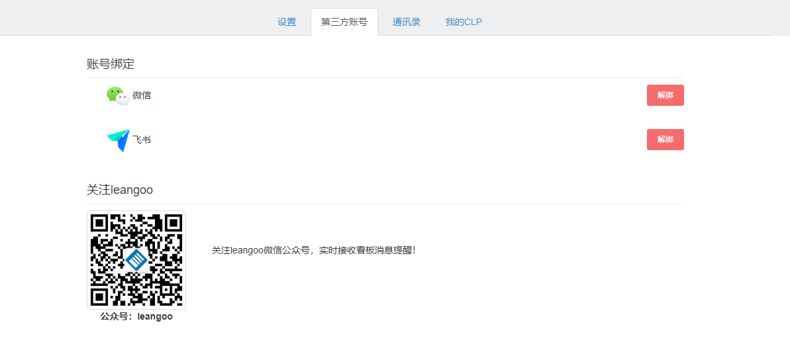Click the 微信 account label
The height and width of the screenshot is (350, 790).
click(x=142, y=95)
